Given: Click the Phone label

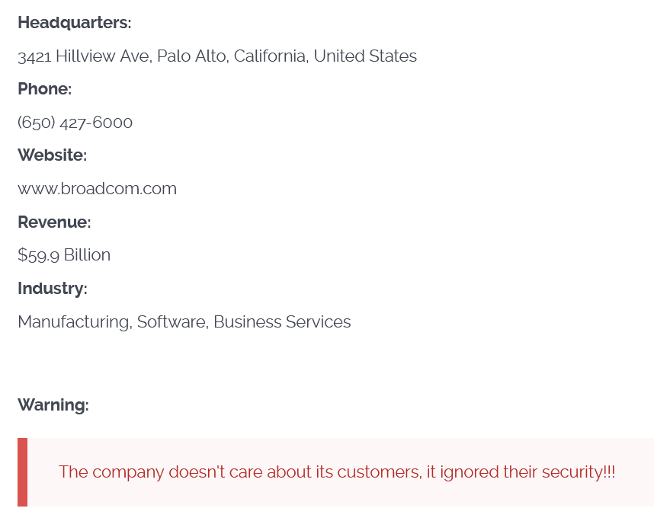Looking at the screenshot, I should (44, 89).
